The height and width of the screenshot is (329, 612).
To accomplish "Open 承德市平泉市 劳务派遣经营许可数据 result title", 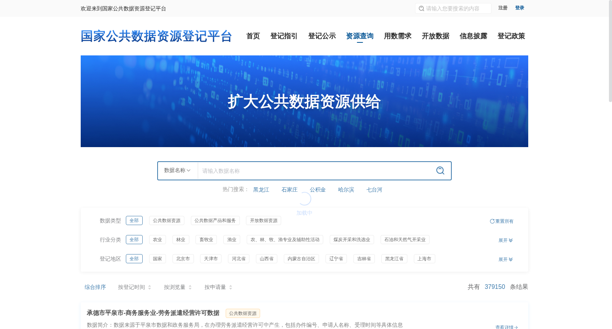I will pos(153,313).
